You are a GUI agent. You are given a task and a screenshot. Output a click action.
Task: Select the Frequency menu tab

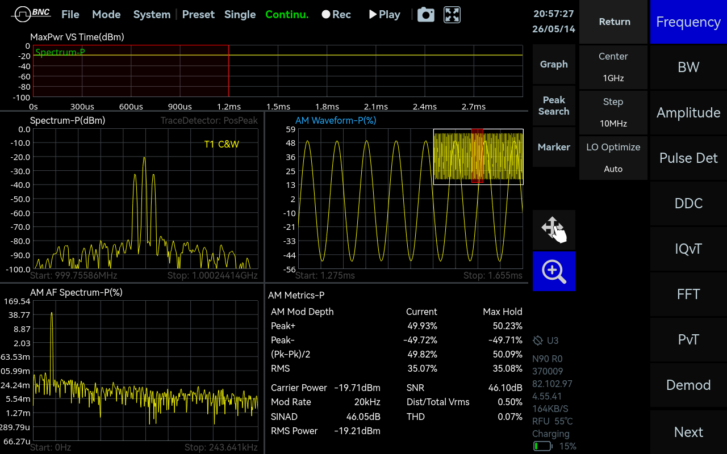tap(688, 22)
